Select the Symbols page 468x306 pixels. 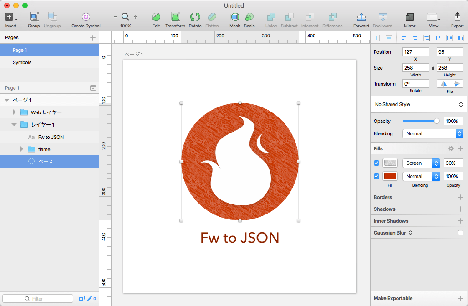[x=22, y=62]
